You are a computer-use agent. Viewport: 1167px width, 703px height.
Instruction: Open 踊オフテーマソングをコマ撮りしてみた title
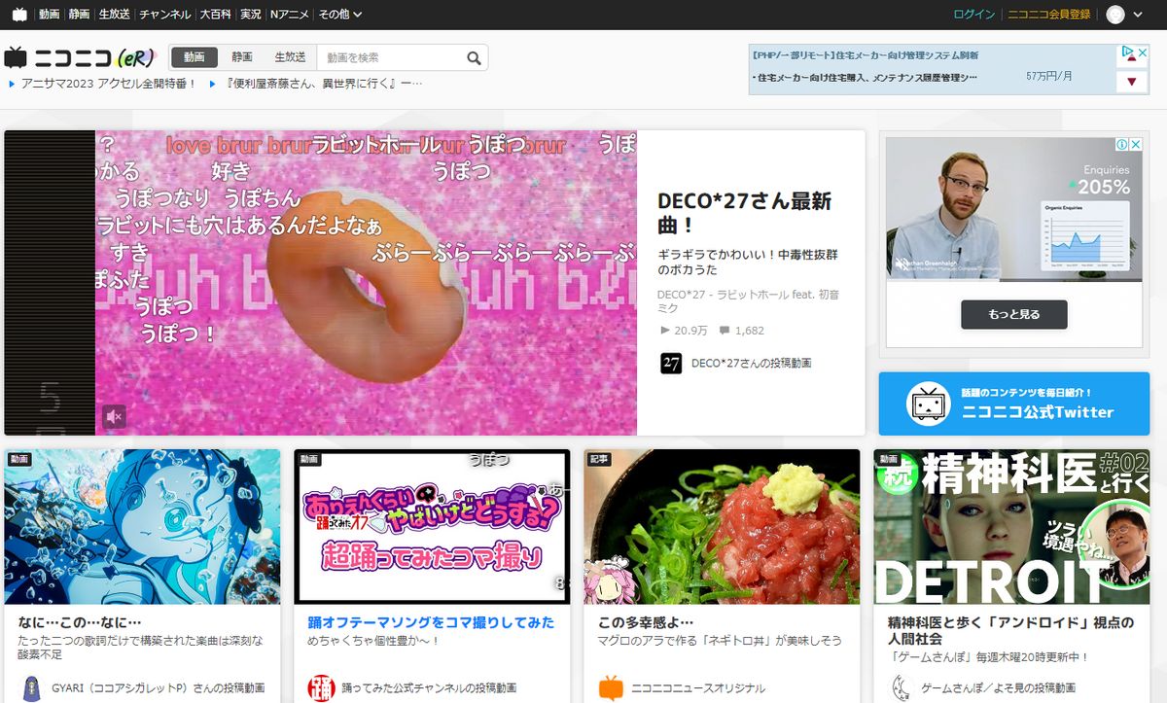pyautogui.click(x=432, y=622)
